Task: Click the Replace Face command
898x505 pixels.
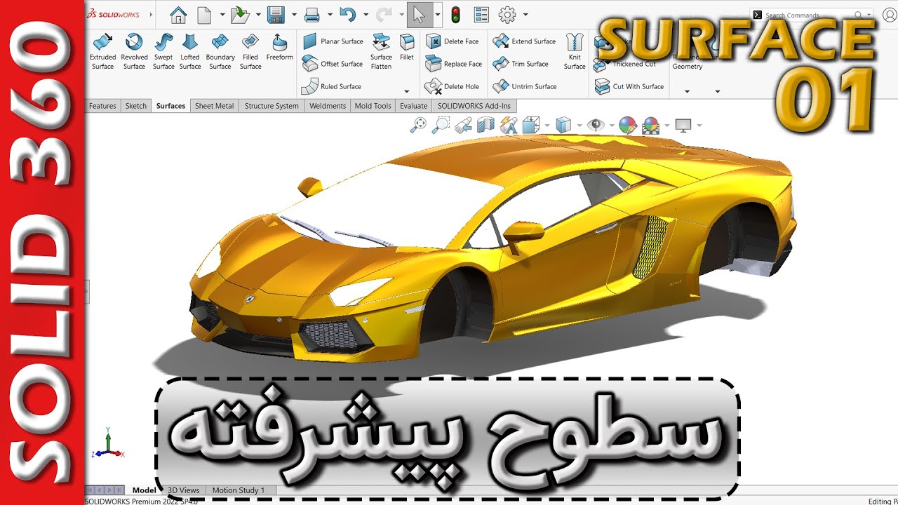Action: click(455, 64)
